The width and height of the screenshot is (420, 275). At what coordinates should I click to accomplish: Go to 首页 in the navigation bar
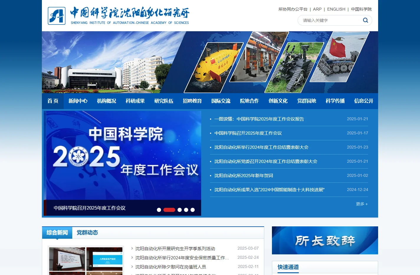click(x=53, y=101)
